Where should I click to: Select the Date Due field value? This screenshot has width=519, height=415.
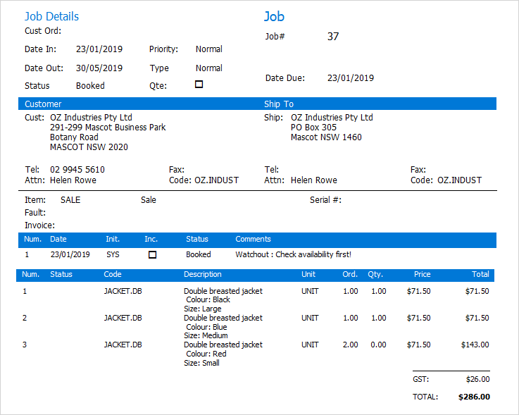pyautogui.click(x=351, y=78)
